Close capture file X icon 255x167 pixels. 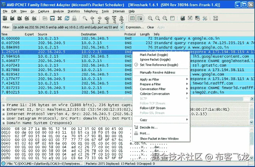click(59, 18)
